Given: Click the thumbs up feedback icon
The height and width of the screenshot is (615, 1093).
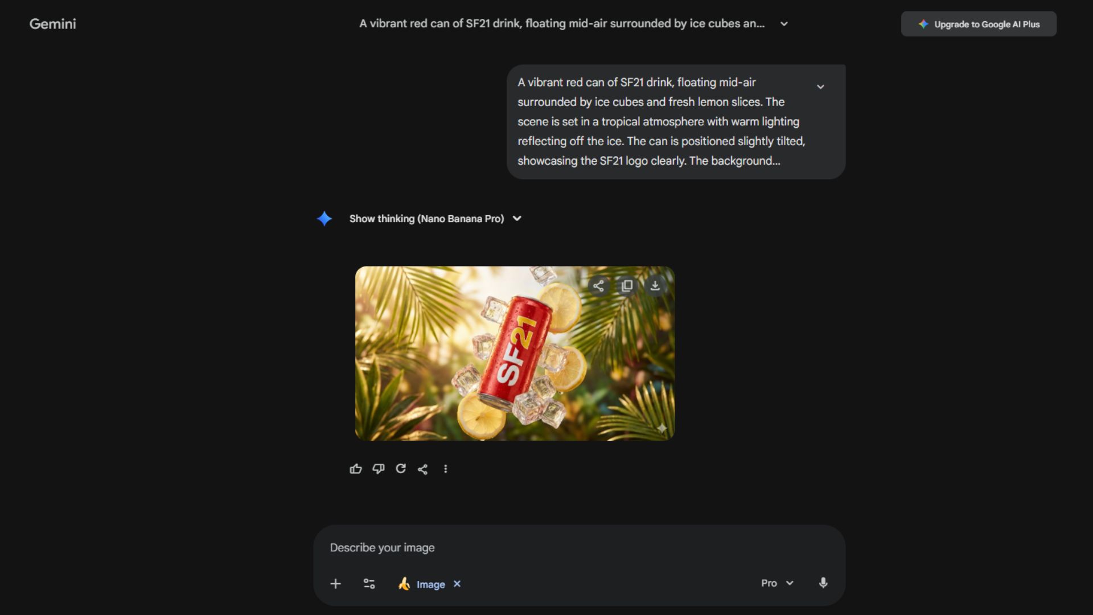Looking at the screenshot, I should 356,469.
